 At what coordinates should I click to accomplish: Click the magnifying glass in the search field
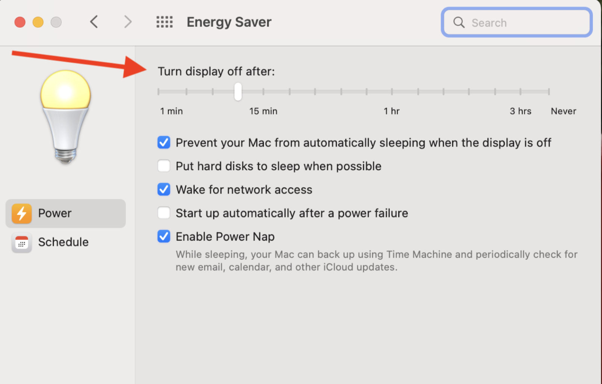click(x=459, y=23)
